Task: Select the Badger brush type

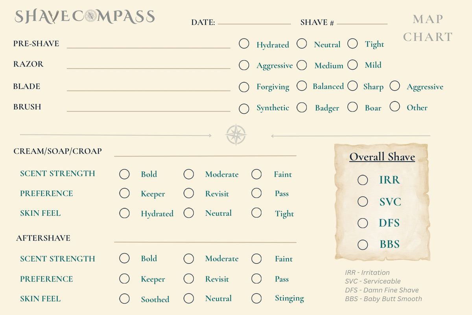Action: point(302,107)
